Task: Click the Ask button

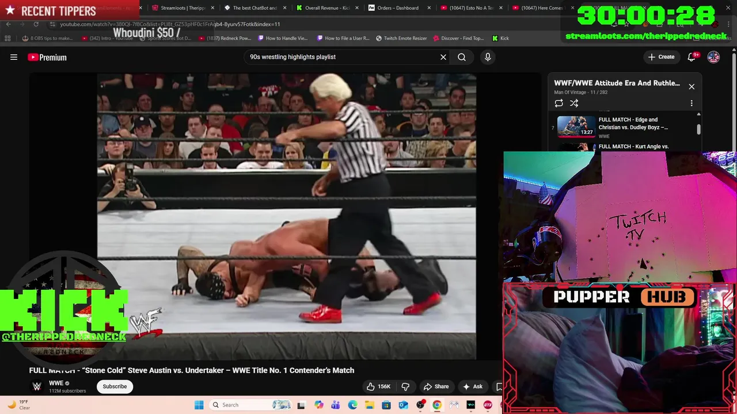Action: (x=473, y=386)
